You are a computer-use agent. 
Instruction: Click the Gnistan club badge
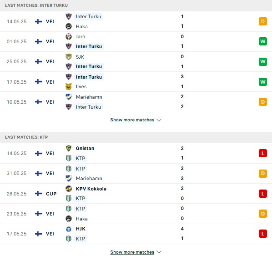tap(69, 148)
